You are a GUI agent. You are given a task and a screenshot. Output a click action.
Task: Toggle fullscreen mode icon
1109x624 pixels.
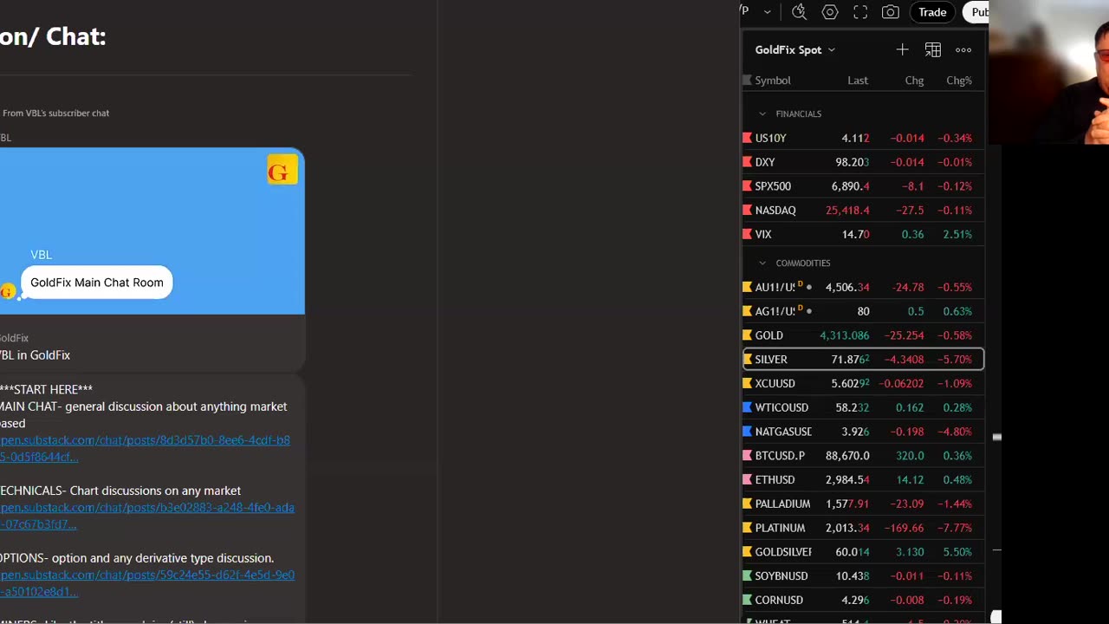[x=860, y=12]
